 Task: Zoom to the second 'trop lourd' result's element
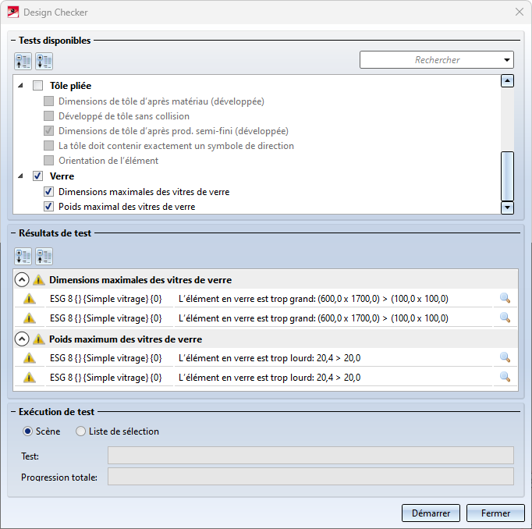coord(505,377)
